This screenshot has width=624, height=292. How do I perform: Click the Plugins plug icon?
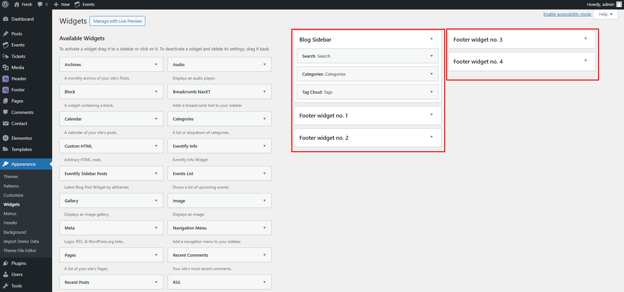(6, 263)
